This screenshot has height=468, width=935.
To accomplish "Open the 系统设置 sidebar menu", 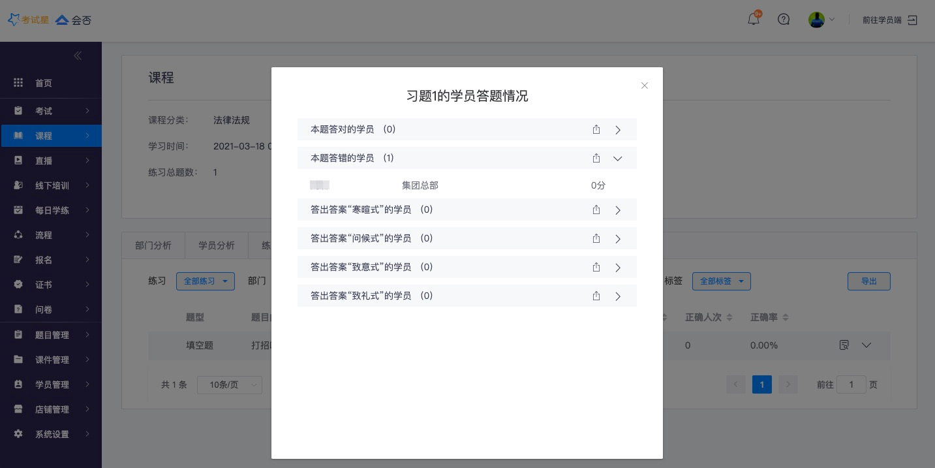I will pyautogui.click(x=51, y=434).
